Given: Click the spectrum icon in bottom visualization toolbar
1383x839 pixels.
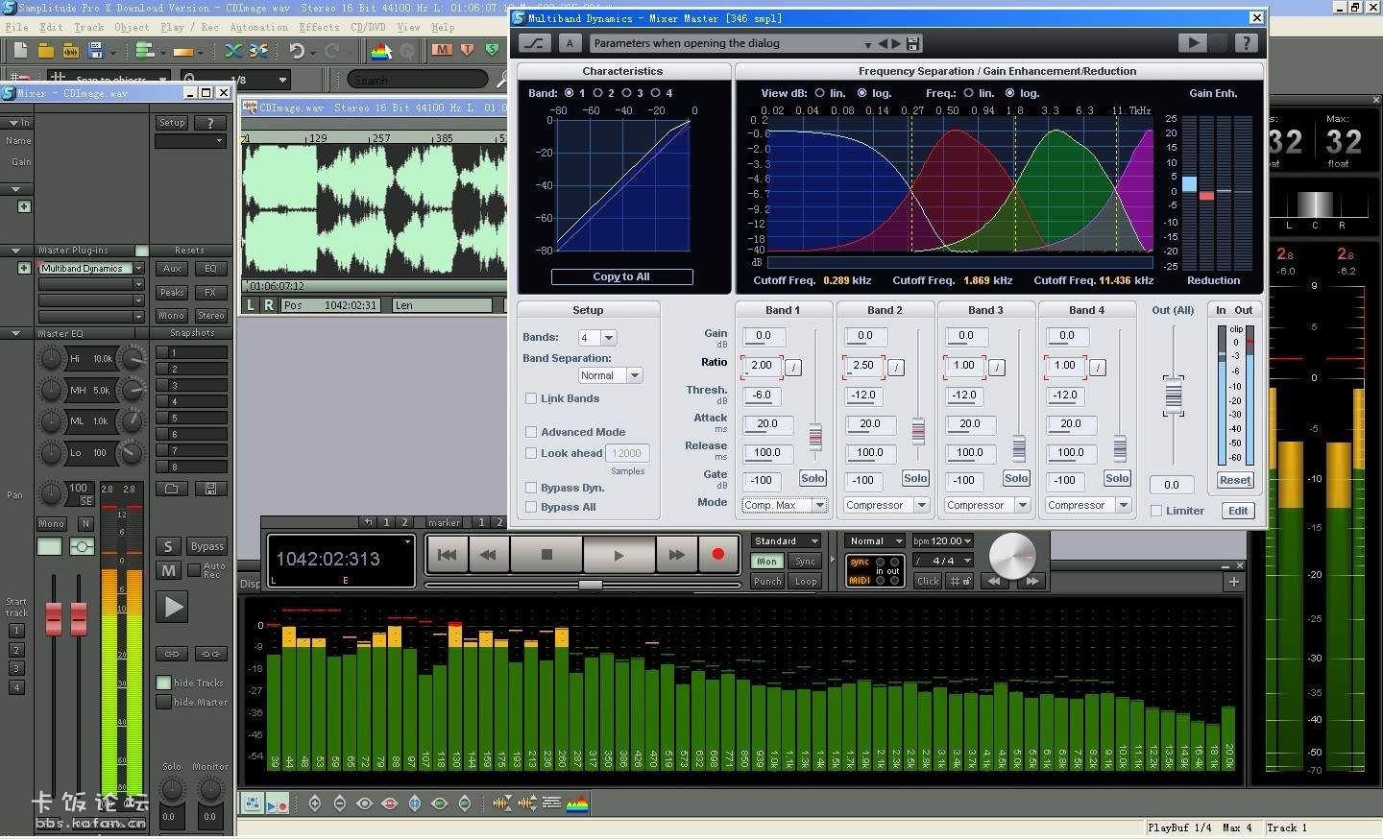Looking at the screenshot, I should click(x=576, y=803).
